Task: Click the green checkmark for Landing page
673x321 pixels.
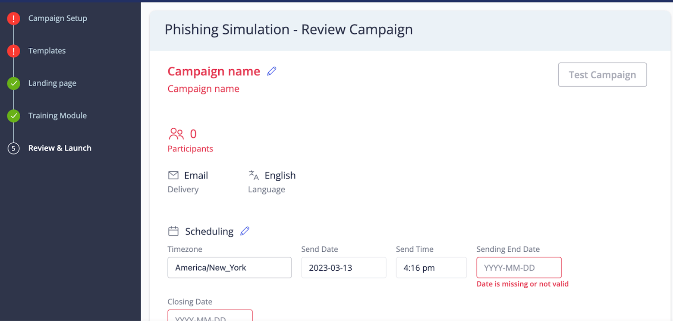Action: point(13,83)
